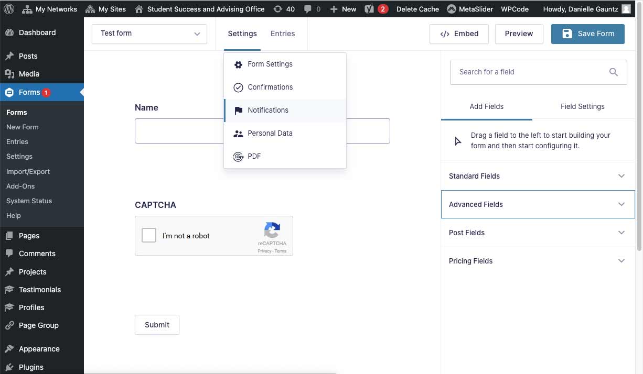The image size is (643, 374).
Task: Choose Notifications from settings menu
Action: click(x=285, y=110)
